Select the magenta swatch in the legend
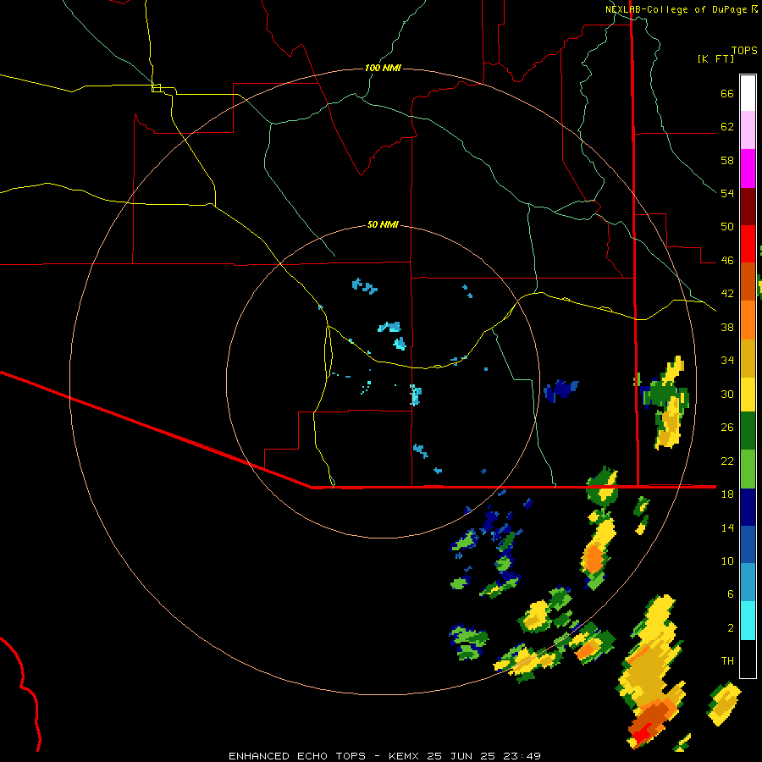762x762 pixels. (748, 168)
